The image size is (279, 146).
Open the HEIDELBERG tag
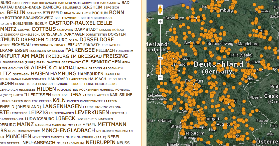[x=116, y=79]
